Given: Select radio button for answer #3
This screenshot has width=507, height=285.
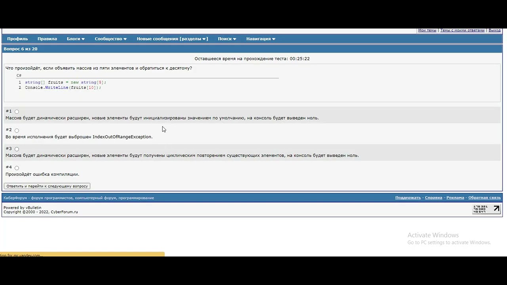Looking at the screenshot, I should (17, 149).
